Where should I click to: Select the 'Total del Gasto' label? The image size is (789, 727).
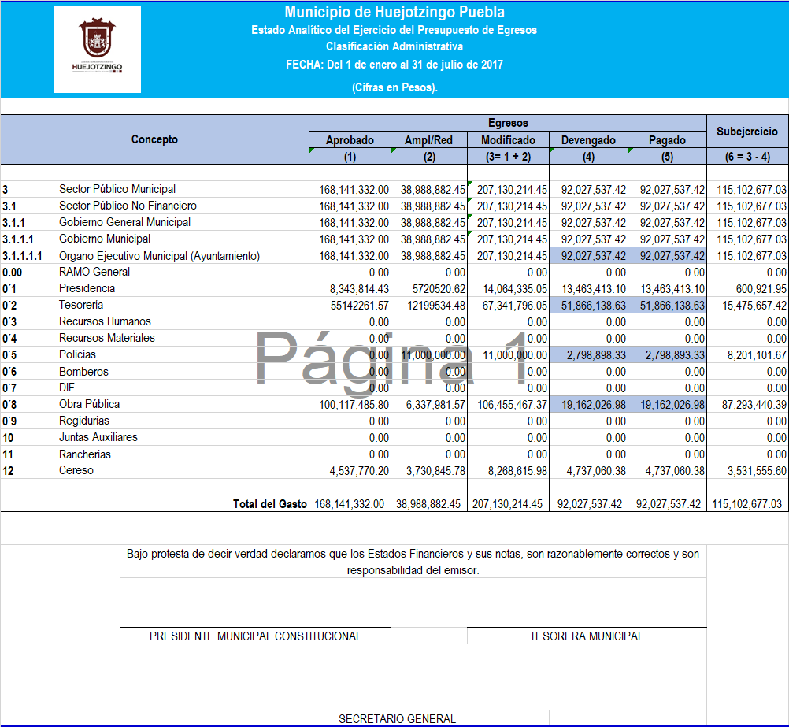tap(270, 504)
